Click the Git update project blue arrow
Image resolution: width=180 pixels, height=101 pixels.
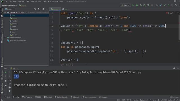point(161,5)
